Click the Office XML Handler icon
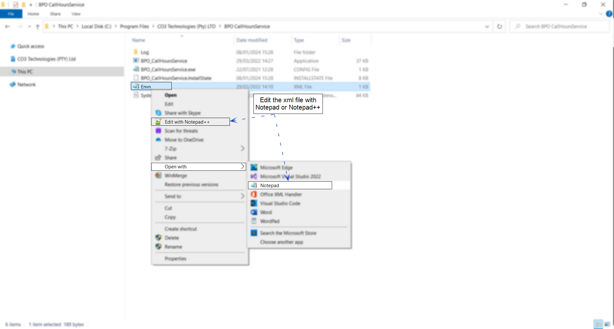This screenshot has width=614, height=329. 254,194
